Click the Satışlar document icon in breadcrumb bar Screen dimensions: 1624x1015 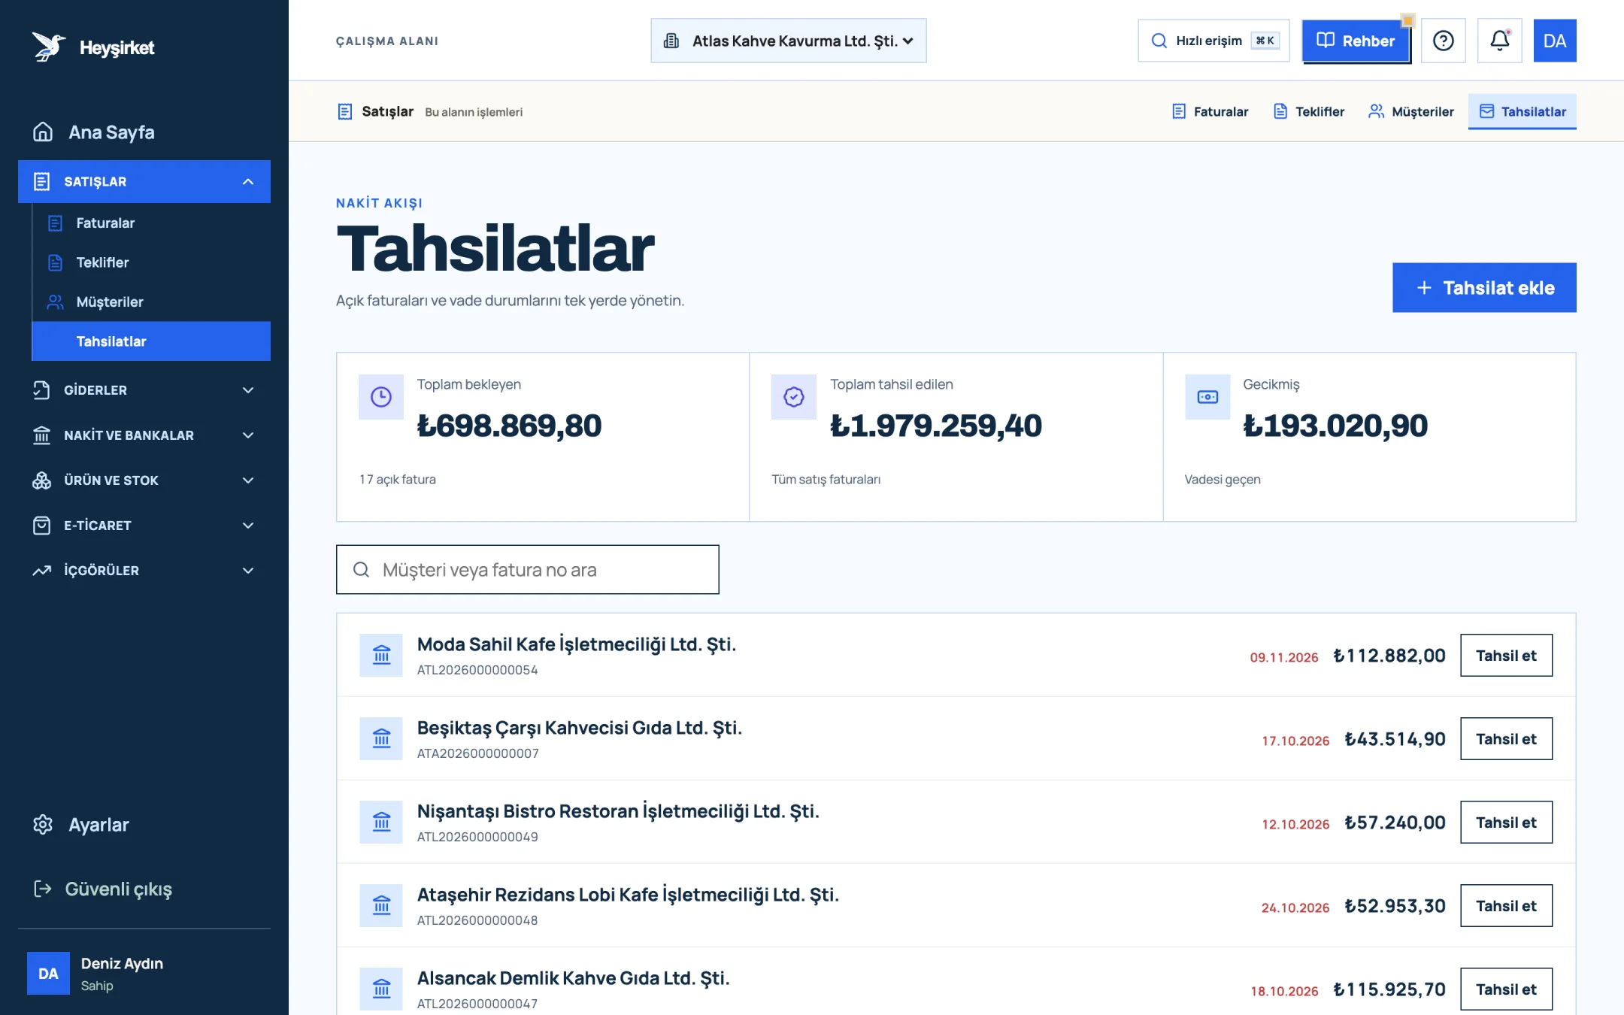(x=344, y=112)
